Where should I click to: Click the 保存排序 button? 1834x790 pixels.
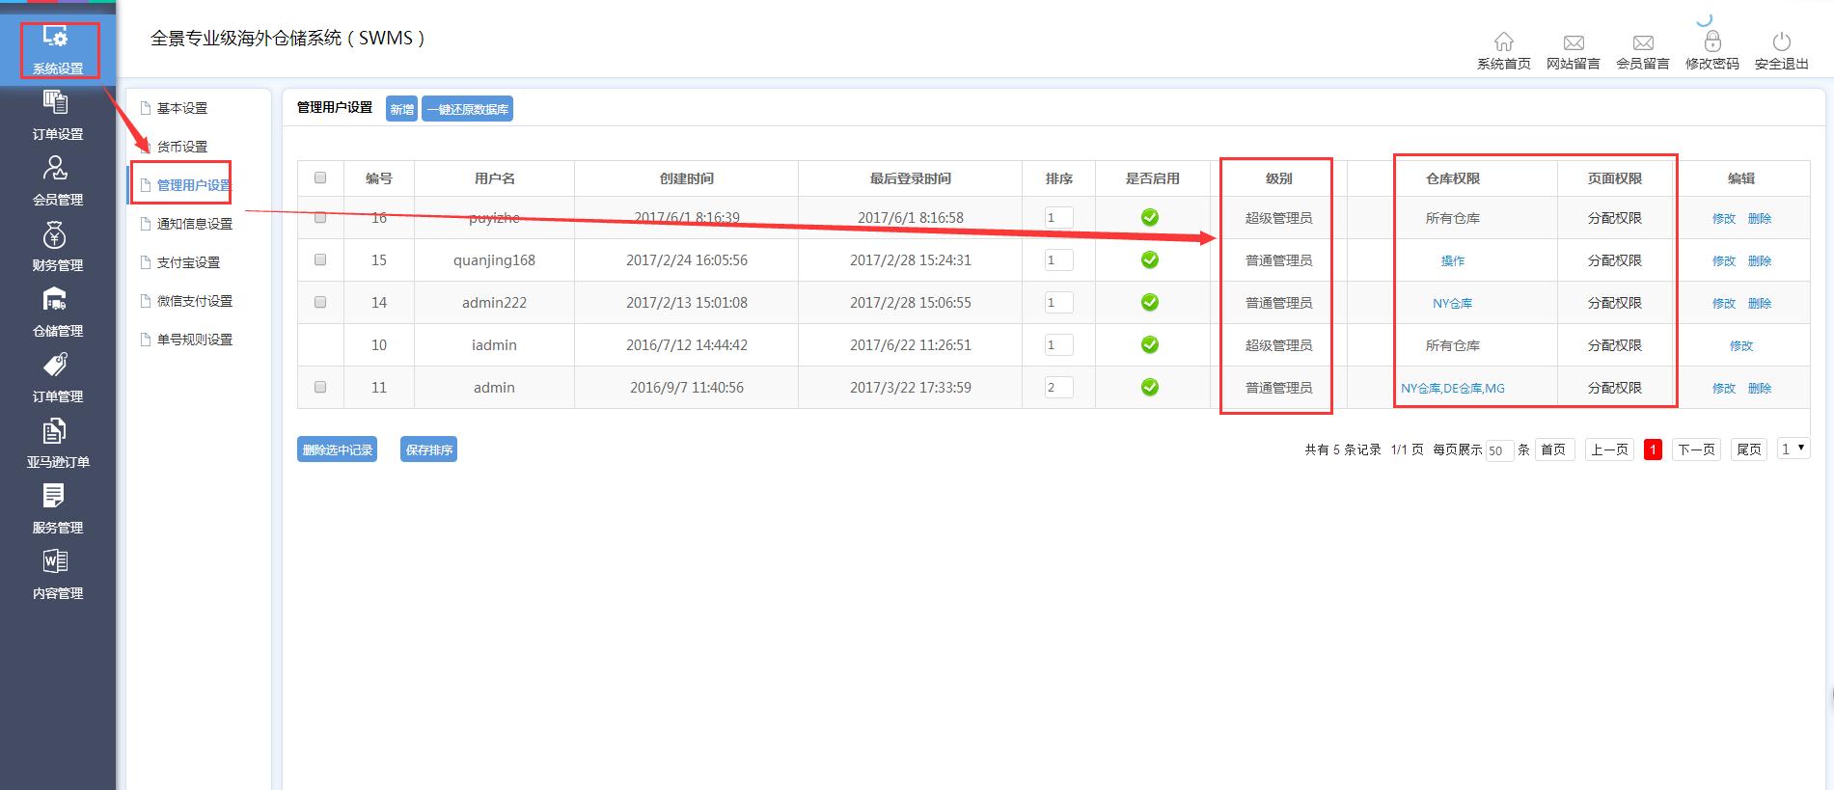[428, 449]
